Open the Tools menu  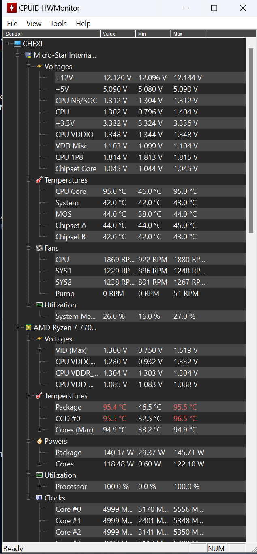point(58,24)
